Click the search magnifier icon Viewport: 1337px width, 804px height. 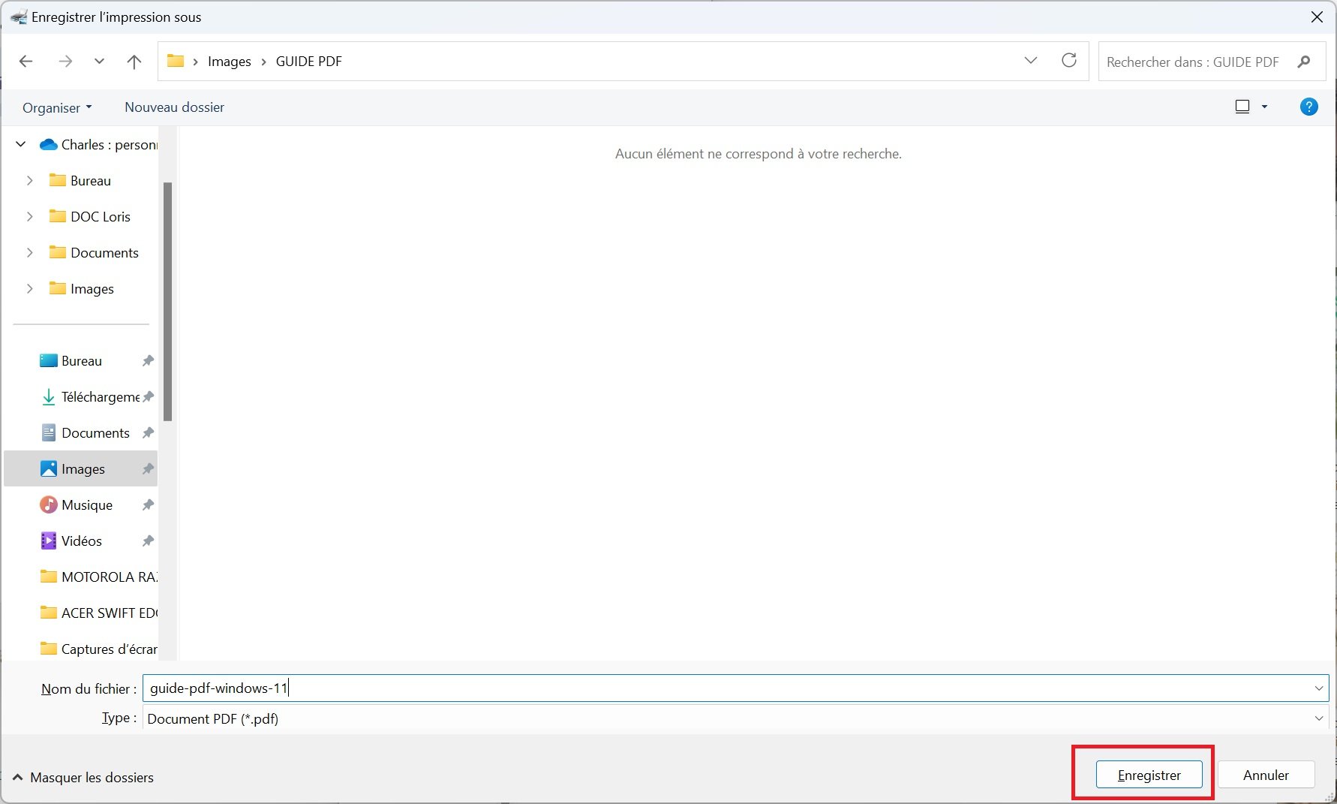click(x=1304, y=62)
